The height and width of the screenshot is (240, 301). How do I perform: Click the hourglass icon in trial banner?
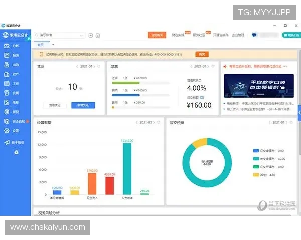pyautogui.click(x=41, y=54)
